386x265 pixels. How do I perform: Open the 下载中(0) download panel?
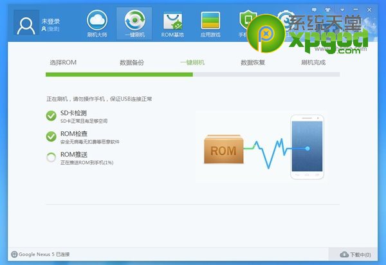(x=355, y=255)
